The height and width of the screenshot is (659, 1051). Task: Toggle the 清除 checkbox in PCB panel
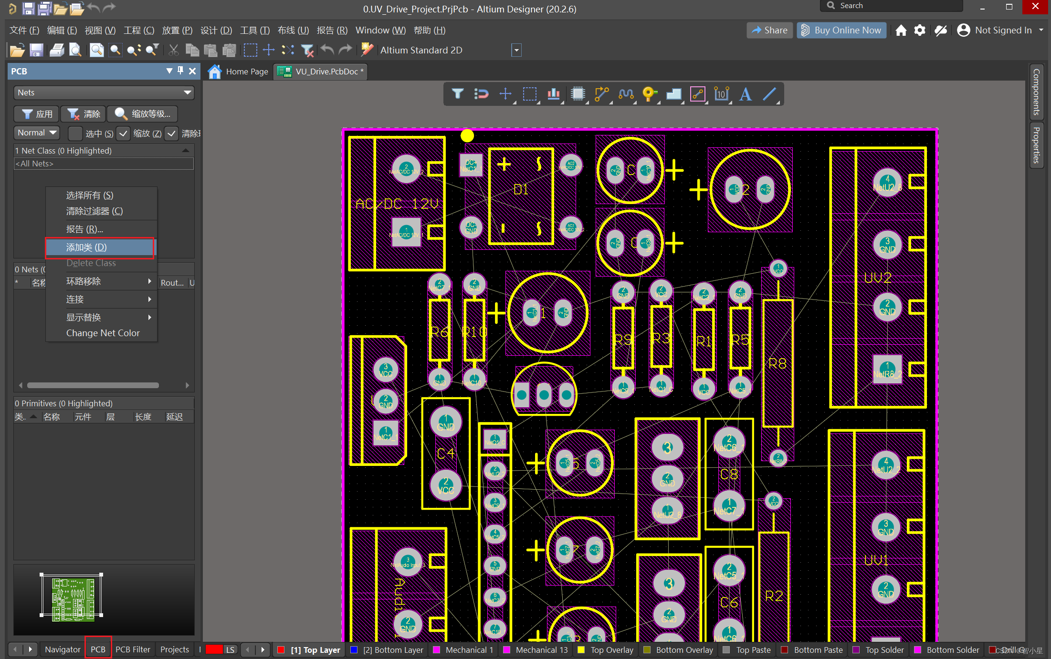click(171, 134)
